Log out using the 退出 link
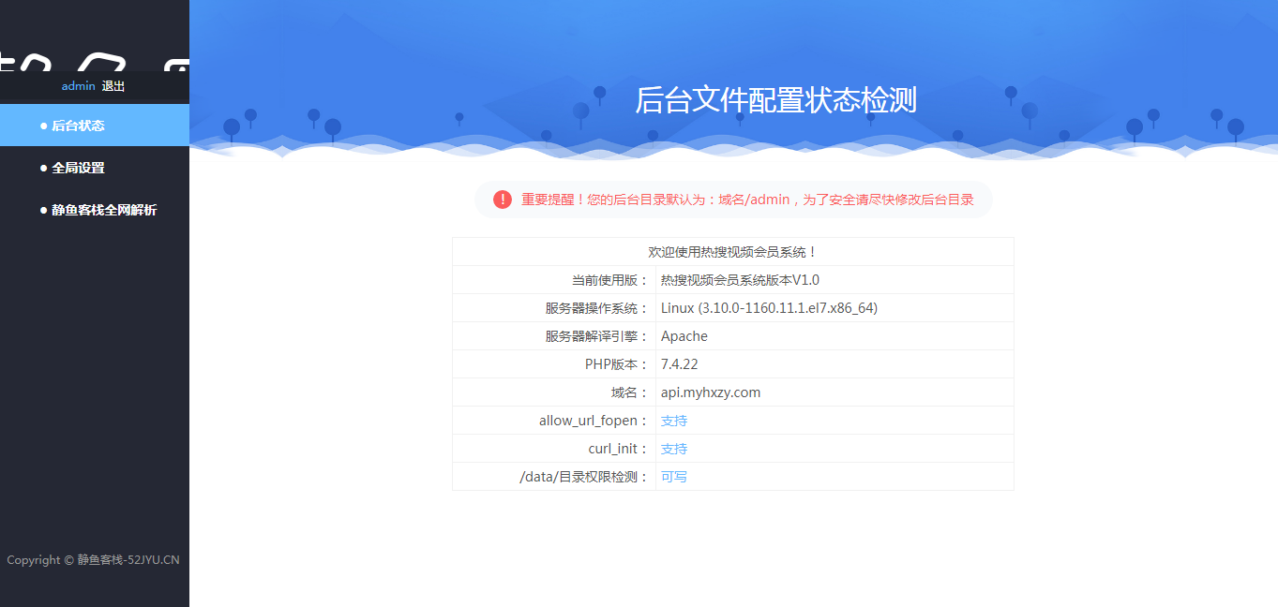The image size is (1278, 607). pos(113,86)
